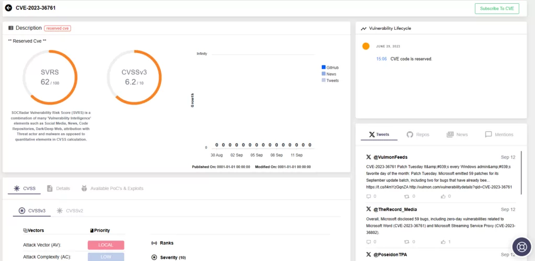
Task: Click the asterisk icon on CVSS tab
Action: pyautogui.click(x=16, y=188)
